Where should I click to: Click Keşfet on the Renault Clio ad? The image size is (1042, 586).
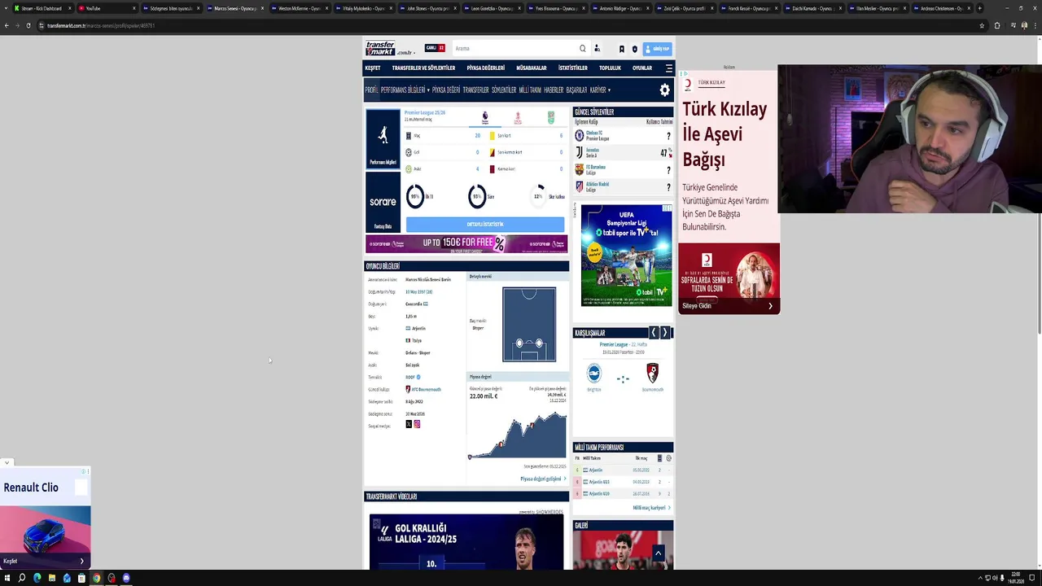pyautogui.click(x=46, y=561)
